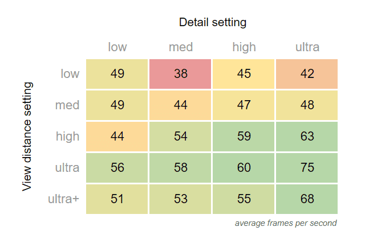
Task: Select the yellow cell showing 45
Action: [244, 73]
